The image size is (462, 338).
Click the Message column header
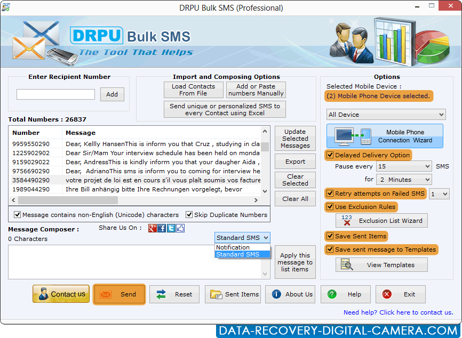(x=162, y=133)
